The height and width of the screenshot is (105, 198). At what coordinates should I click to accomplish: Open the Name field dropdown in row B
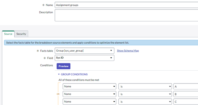(89, 94)
